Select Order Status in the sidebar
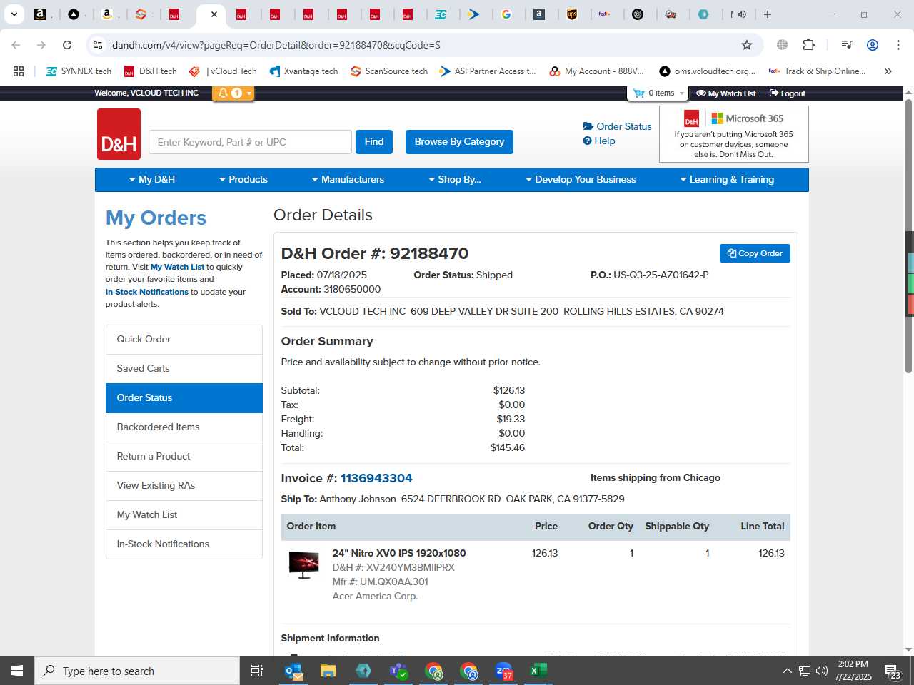Image resolution: width=914 pixels, height=685 pixels. point(184,398)
